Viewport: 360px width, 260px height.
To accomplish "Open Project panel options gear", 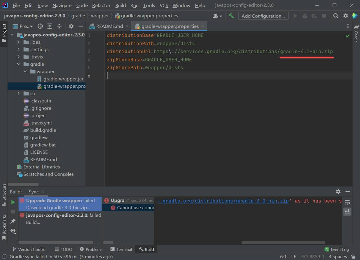I will tap(71, 26).
